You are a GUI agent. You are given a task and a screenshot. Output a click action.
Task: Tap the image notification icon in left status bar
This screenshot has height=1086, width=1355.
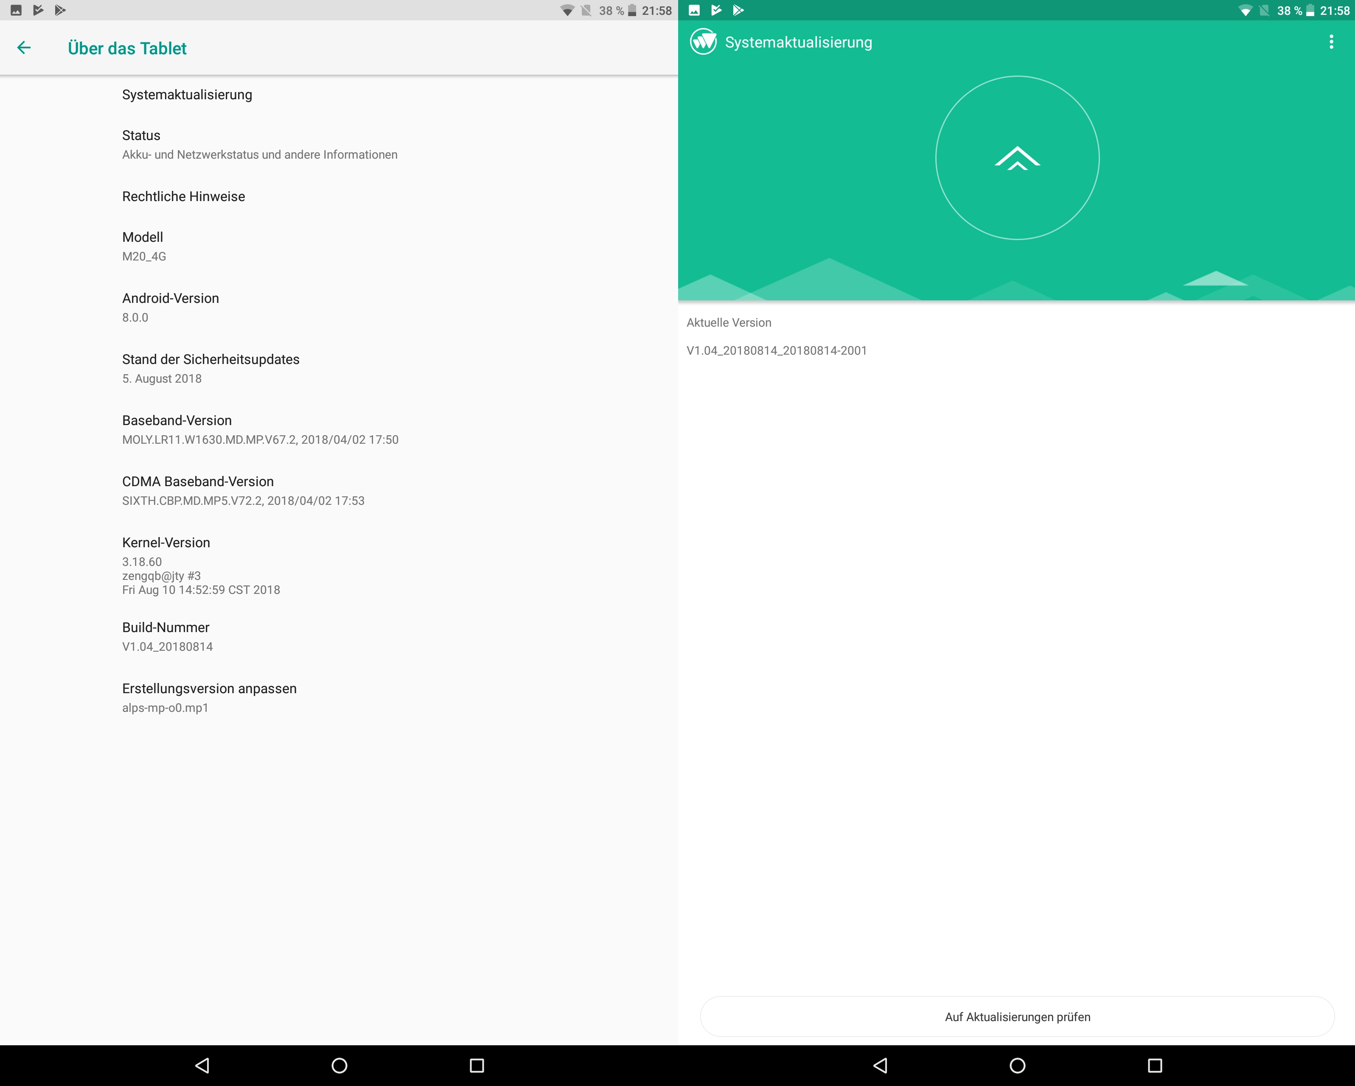[17, 10]
